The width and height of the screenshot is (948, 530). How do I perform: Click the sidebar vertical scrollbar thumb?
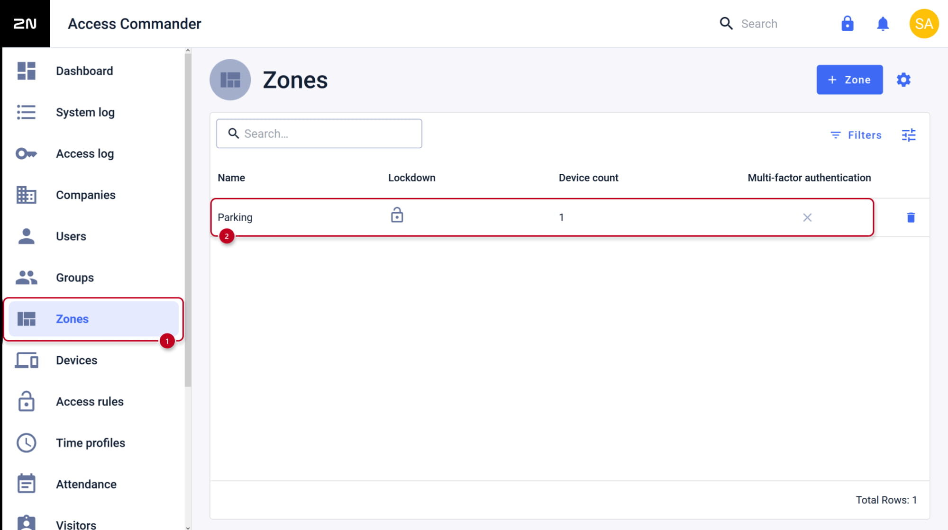coord(188,220)
